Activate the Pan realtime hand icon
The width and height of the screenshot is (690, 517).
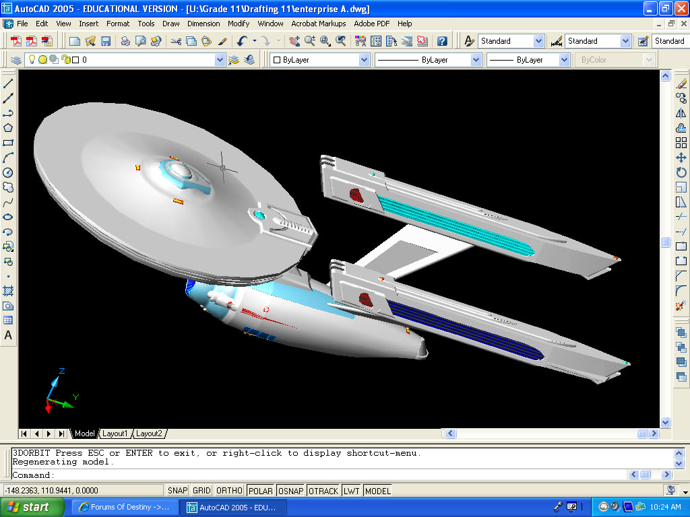click(294, 41)
